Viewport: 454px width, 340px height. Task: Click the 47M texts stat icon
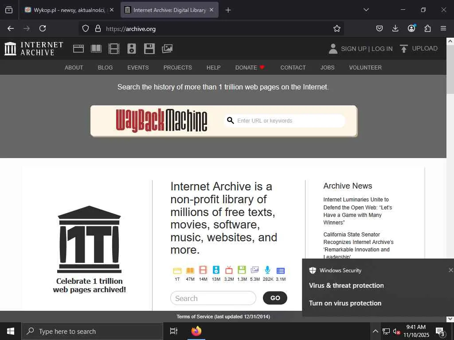tap(190, 270)
